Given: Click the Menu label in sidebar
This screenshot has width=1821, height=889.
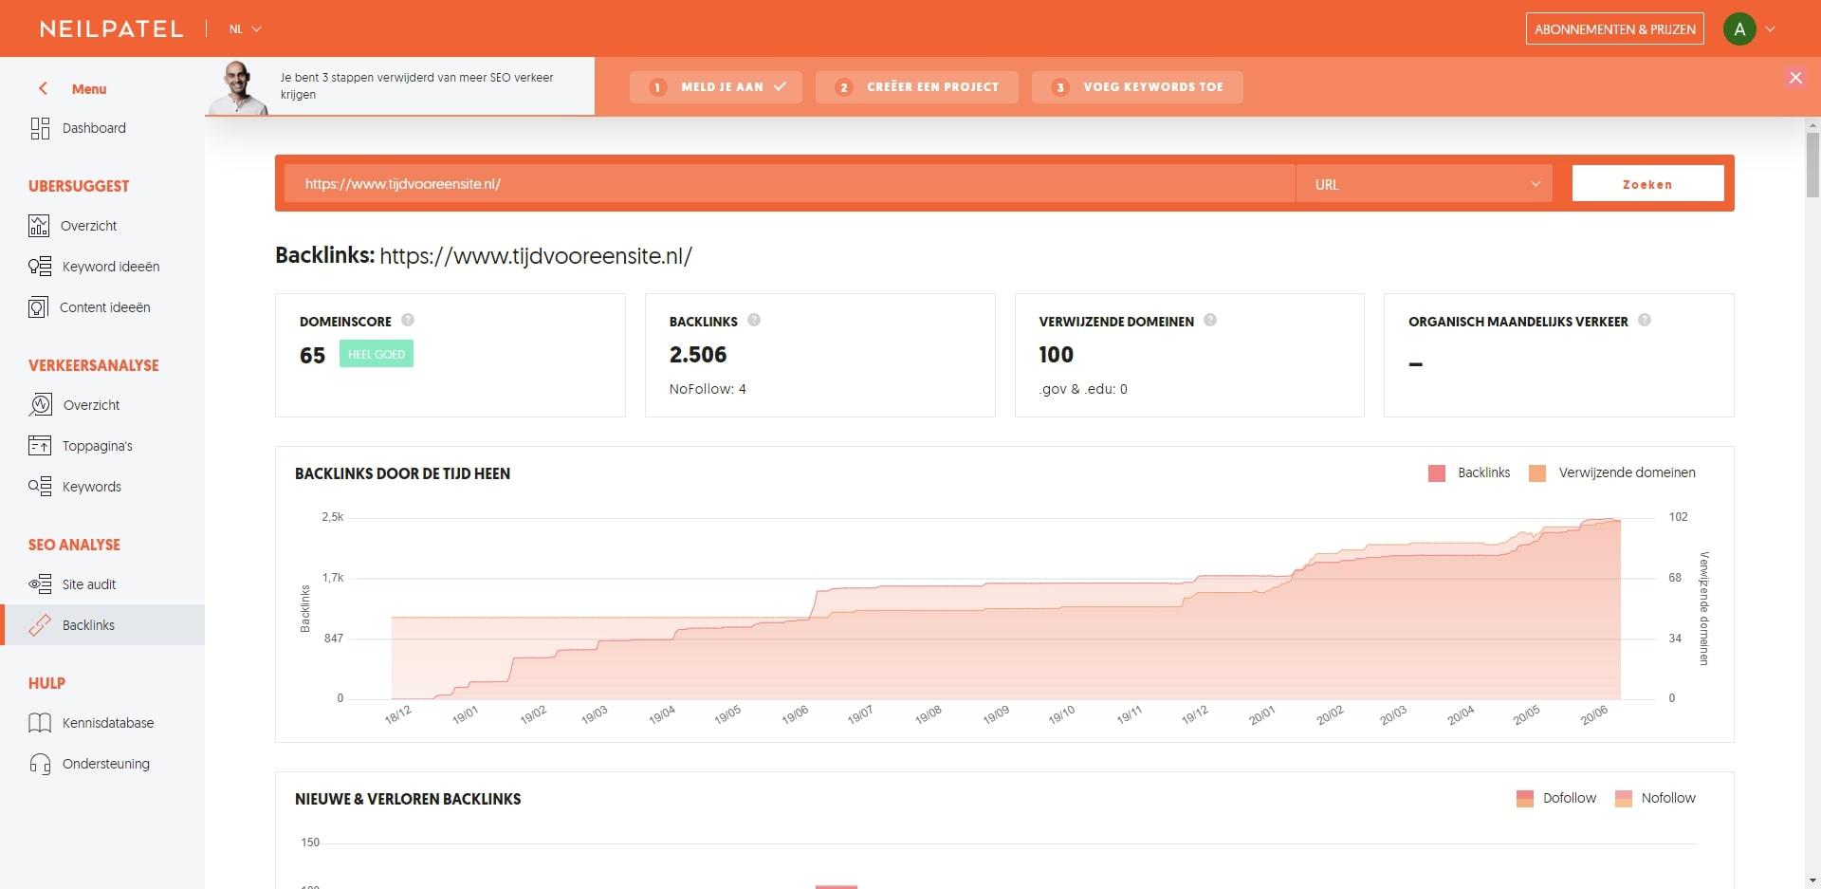Looking at the screenshot, I should [x=89, y=89].
